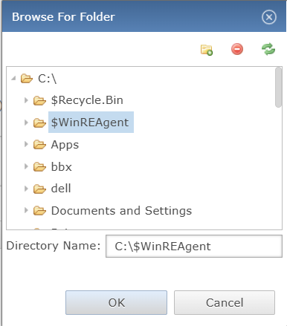Select the $WinREAgent tree item
Viewport: 287px width, 326px height.
coord(91,123)
